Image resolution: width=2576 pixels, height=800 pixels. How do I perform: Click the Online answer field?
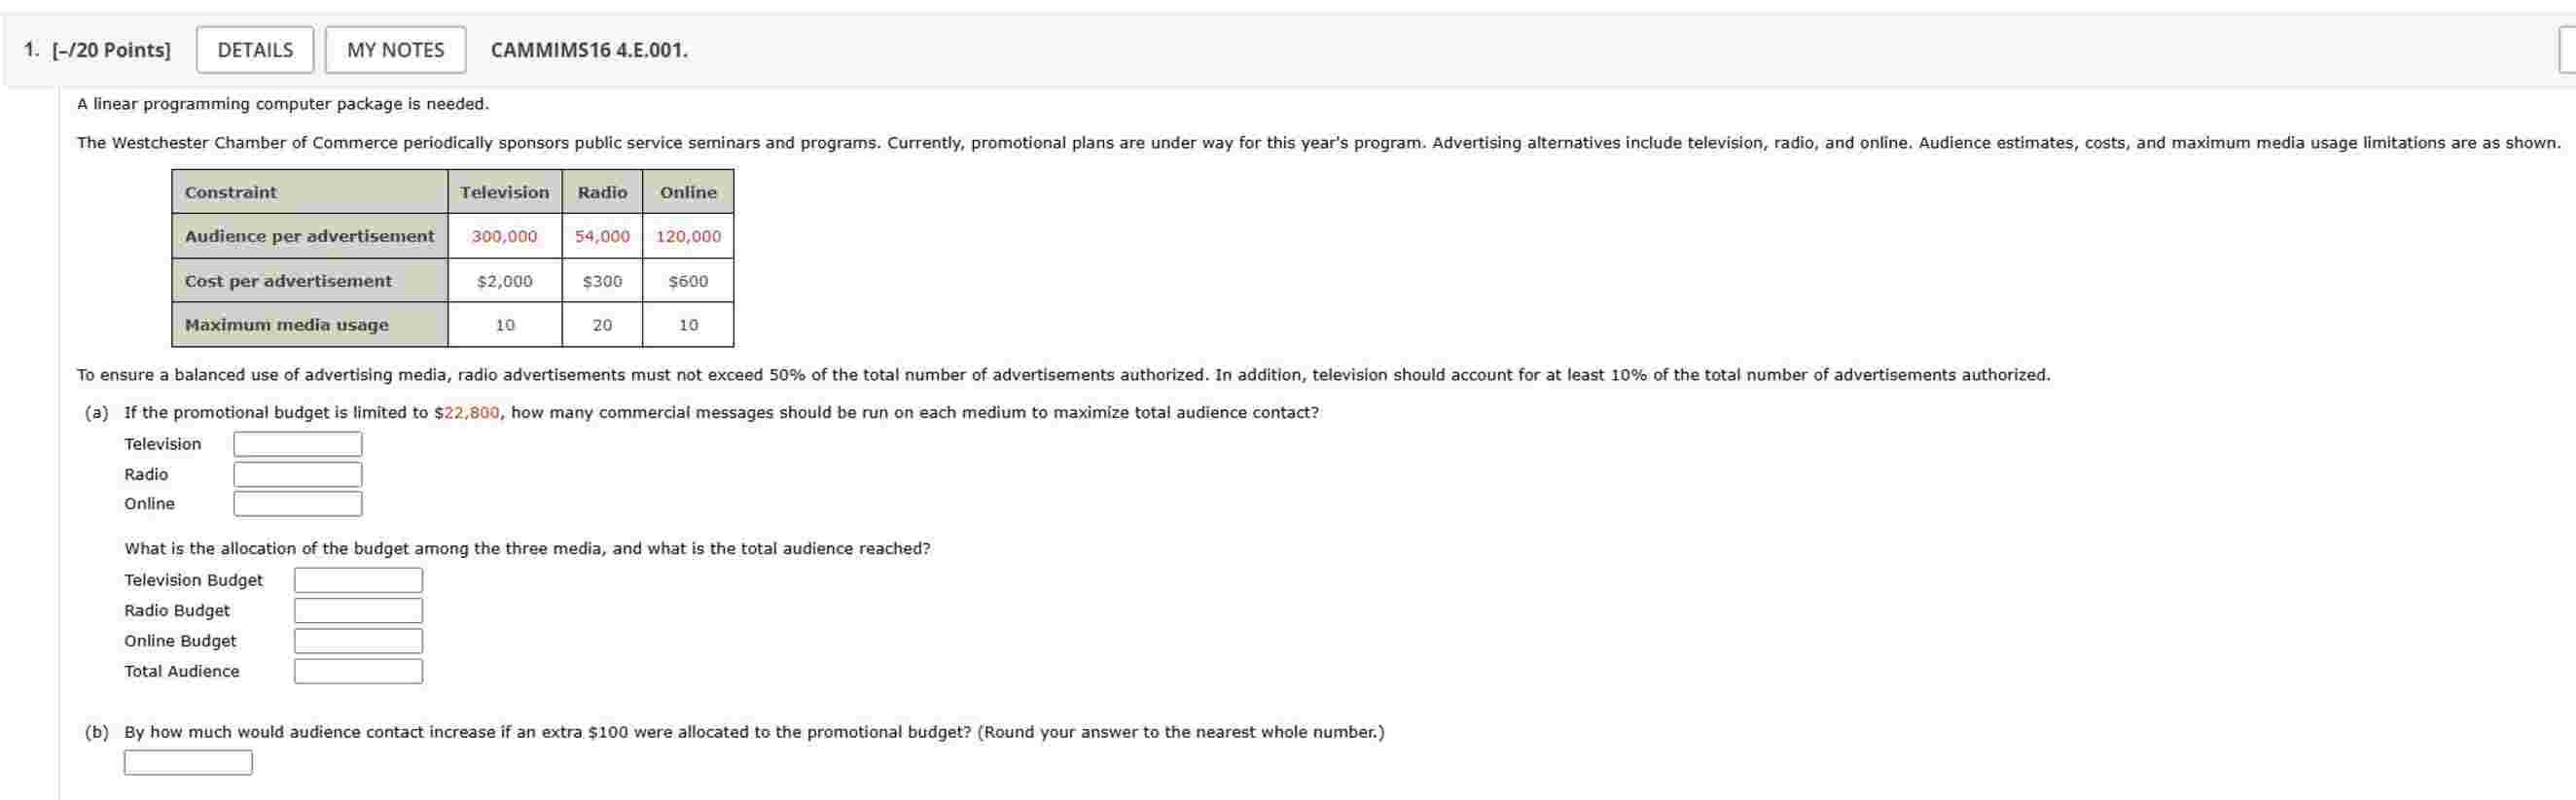click(296, 504)
